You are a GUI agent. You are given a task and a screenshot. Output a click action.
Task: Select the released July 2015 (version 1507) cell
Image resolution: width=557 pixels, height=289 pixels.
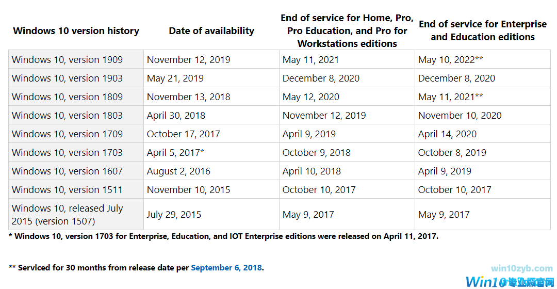coord(67,215)
